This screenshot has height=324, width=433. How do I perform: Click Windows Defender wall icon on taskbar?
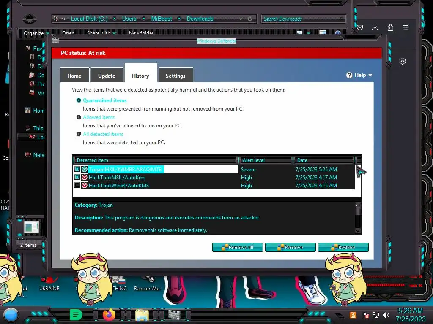pos(175,315)
